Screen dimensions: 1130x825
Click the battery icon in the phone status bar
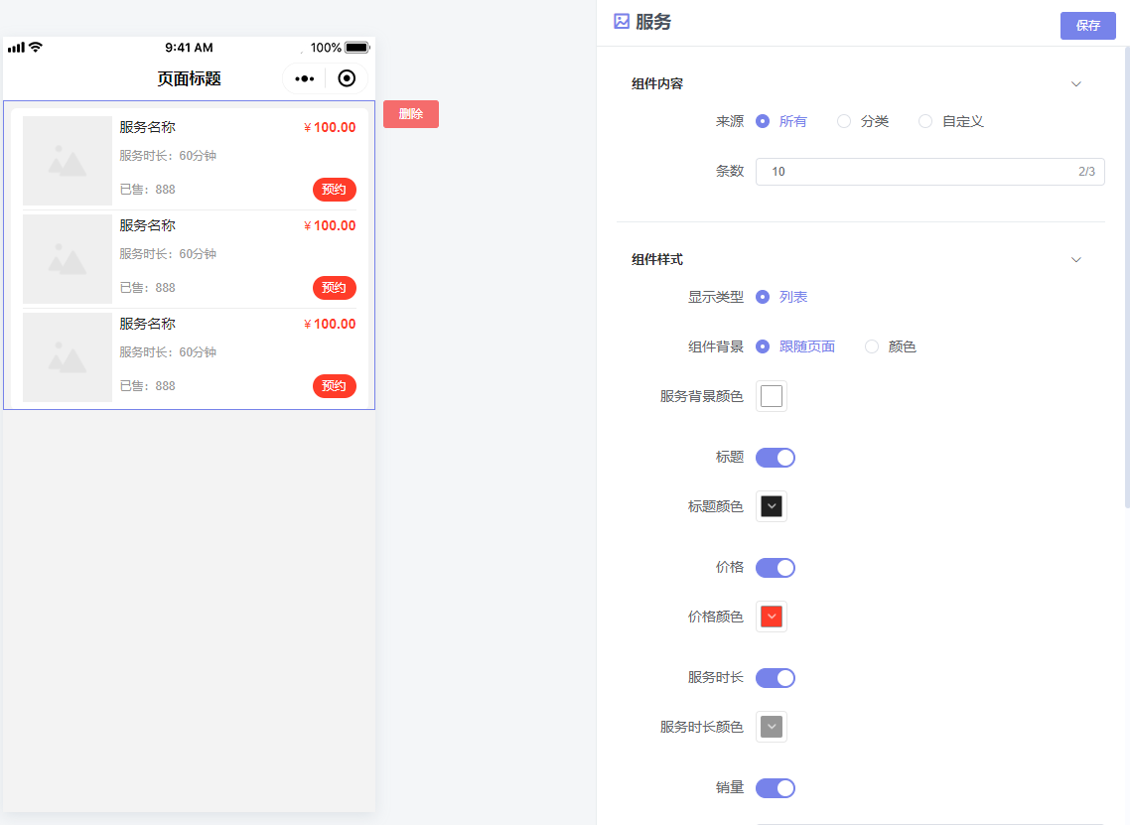click(x=357, y=48)
